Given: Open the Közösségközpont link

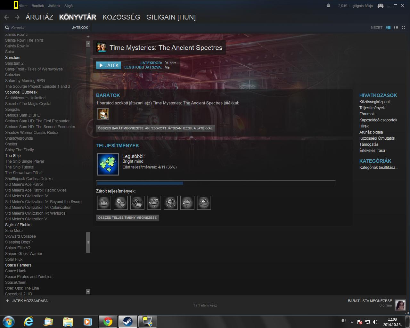Looking at the screenshot, I should click(374, 102).
